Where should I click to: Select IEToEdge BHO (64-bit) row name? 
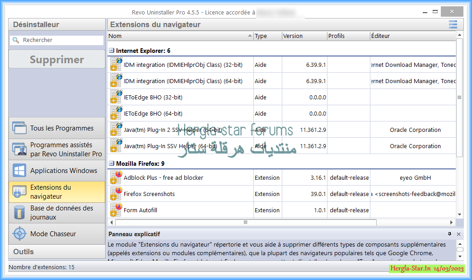click(x=153, y=113)
